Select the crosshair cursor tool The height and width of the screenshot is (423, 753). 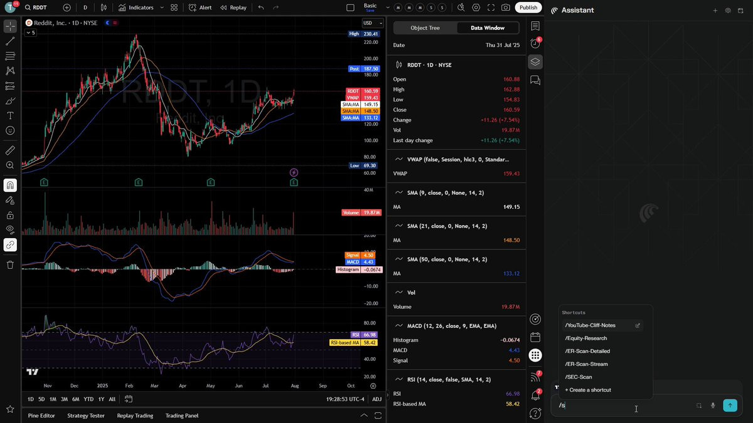point(10,26)
